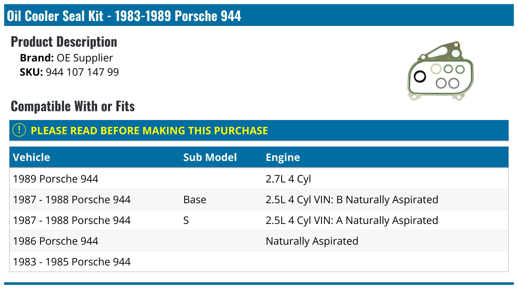Select the 1986 Porsche 944 vehicle entry

pyautogui.click(x=56, y=241)
